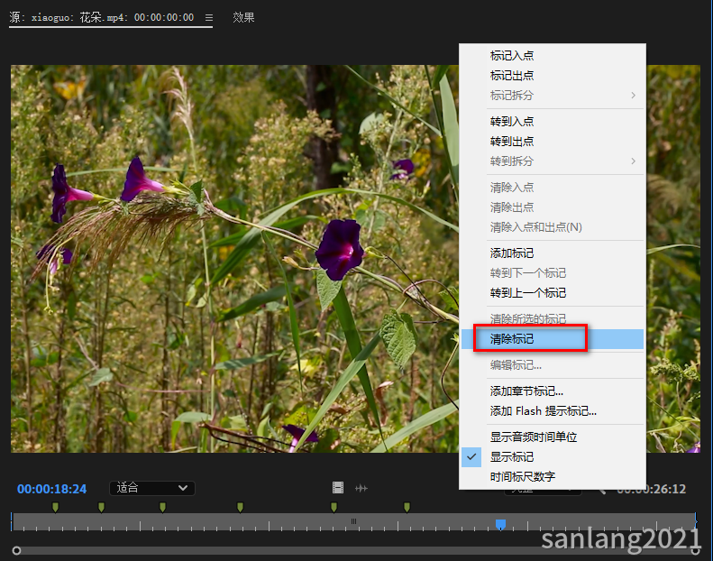Screen dimensions: 713x561
Task: Expand the 标记拆分 submenu
Action: click(553, 96)
